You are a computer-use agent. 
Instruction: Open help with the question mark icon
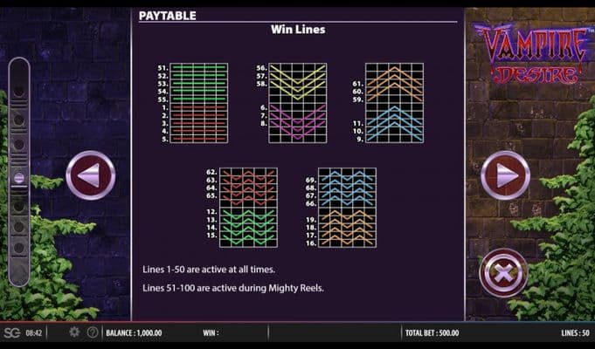pyautogui.click(x=93, y=332)
